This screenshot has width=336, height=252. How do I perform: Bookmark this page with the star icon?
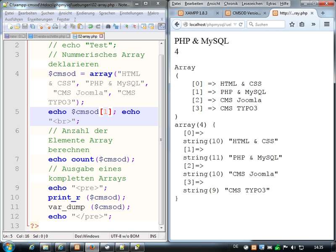tap(292, 24)
